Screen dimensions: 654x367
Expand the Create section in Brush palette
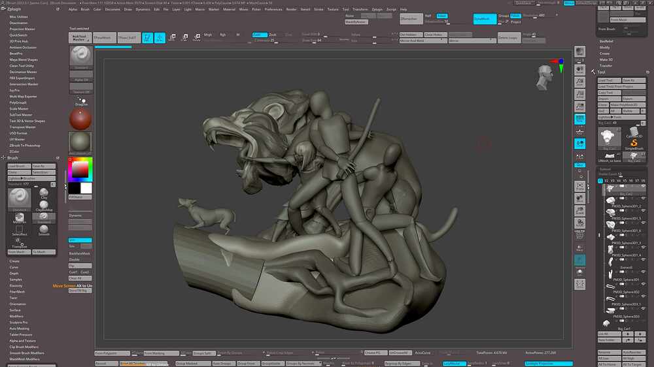coord(14,261)
